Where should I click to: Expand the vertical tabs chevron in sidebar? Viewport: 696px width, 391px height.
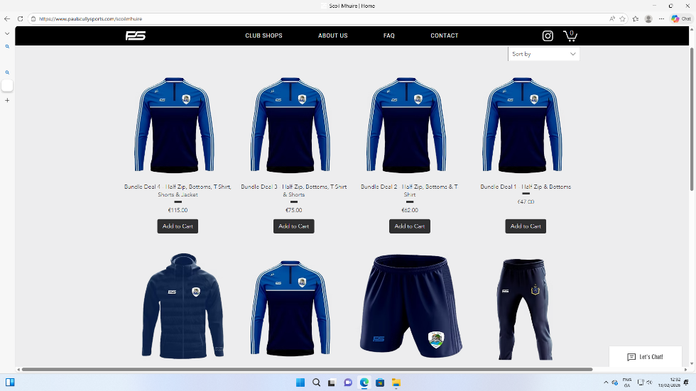7,33
